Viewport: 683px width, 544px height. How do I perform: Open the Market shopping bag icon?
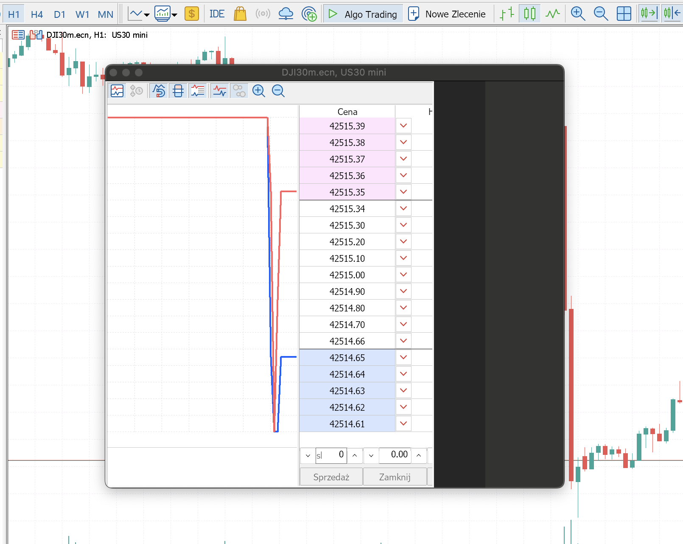[240, 14]
